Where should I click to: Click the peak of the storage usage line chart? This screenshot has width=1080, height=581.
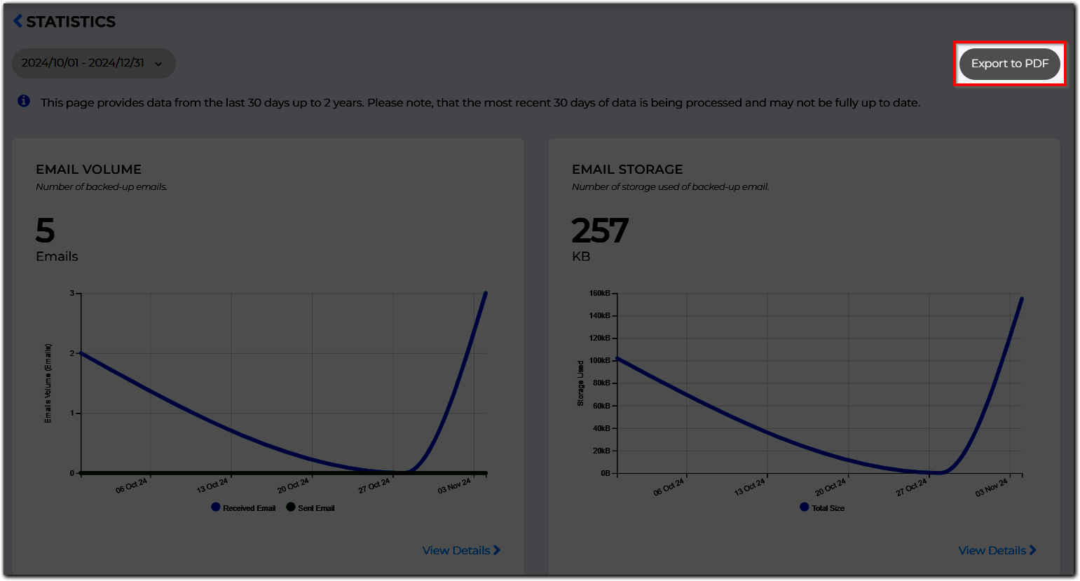point(1021,297)
